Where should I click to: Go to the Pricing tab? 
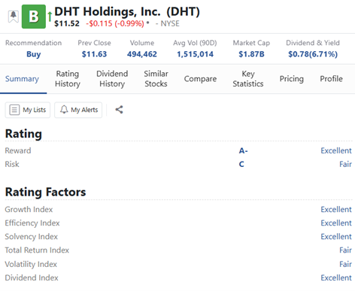292,79
